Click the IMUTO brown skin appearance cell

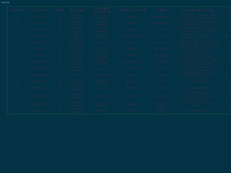coord(198,29)
